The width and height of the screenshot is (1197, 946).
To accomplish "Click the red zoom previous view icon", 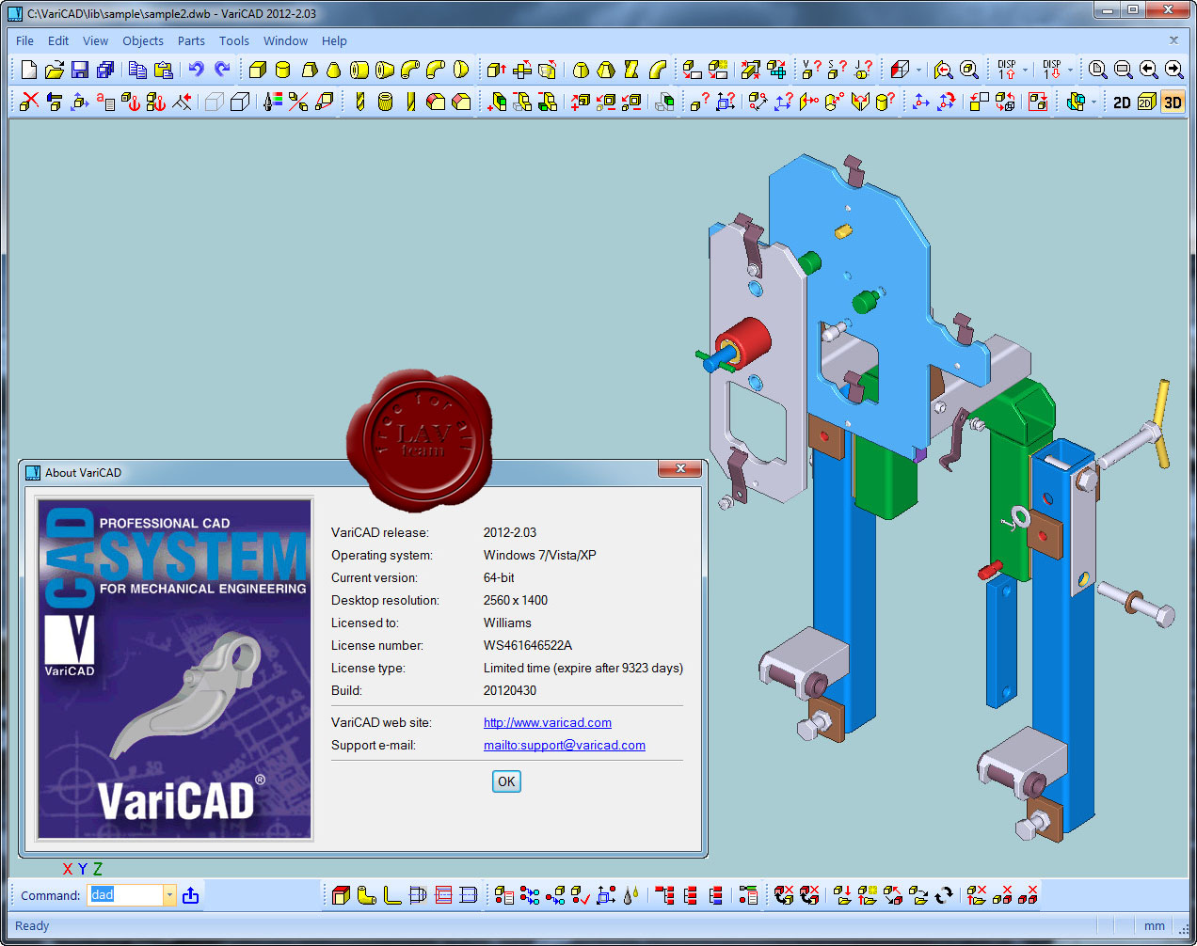I will click(x=943, y=70).
